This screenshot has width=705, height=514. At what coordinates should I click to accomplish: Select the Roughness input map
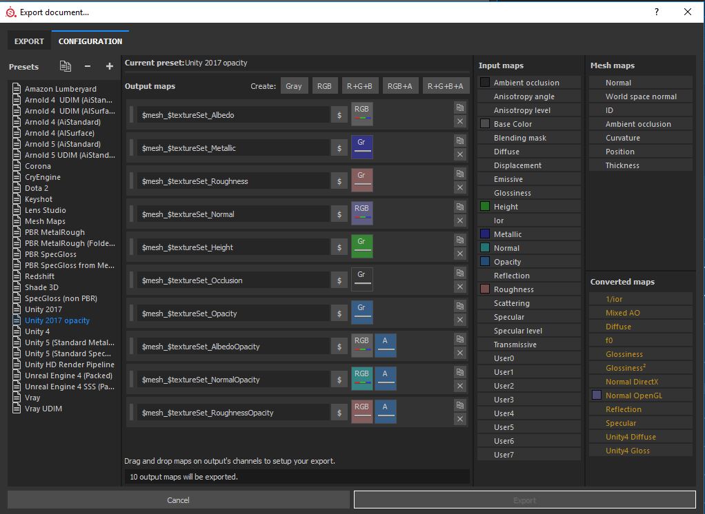click(529, 289)
